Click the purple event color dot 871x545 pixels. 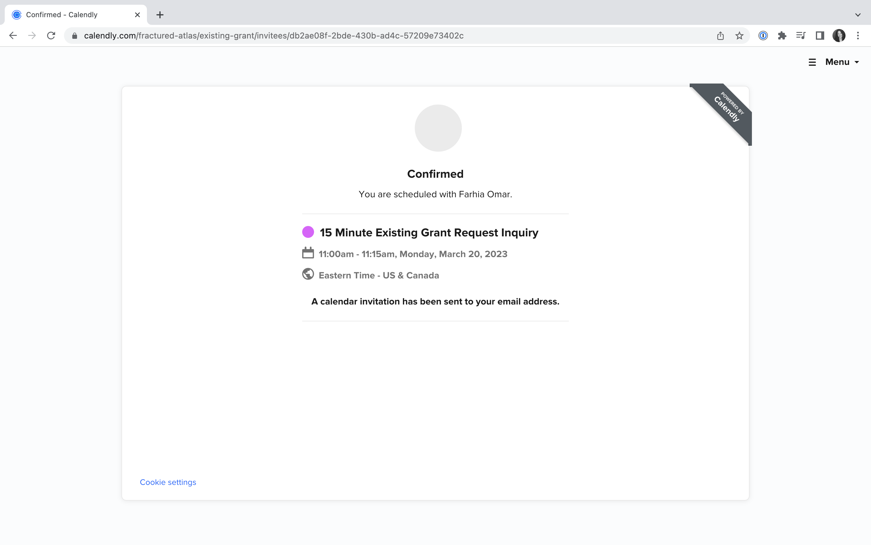tap(308, 232)
